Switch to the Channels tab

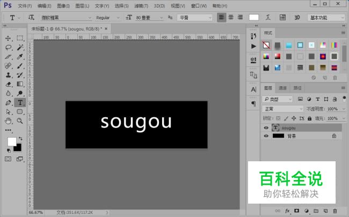click(282, 88)
